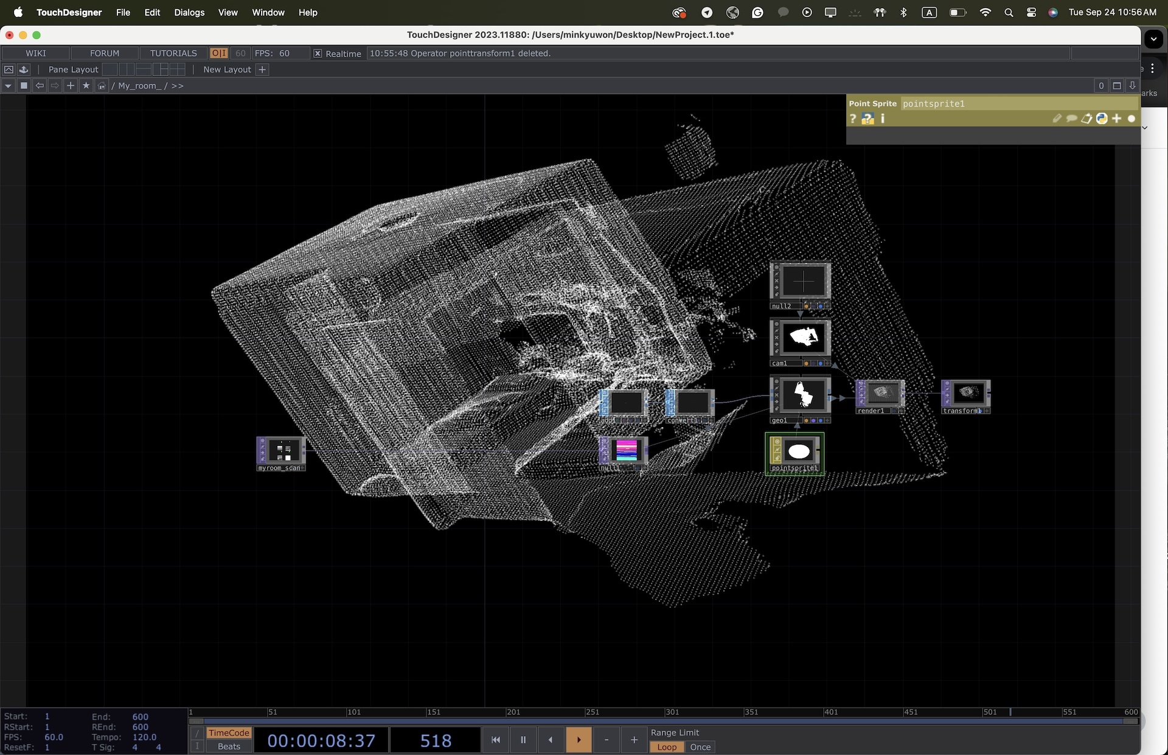Add a new layout with plus button
1168x755 pixels.
(x=262, y=69)
